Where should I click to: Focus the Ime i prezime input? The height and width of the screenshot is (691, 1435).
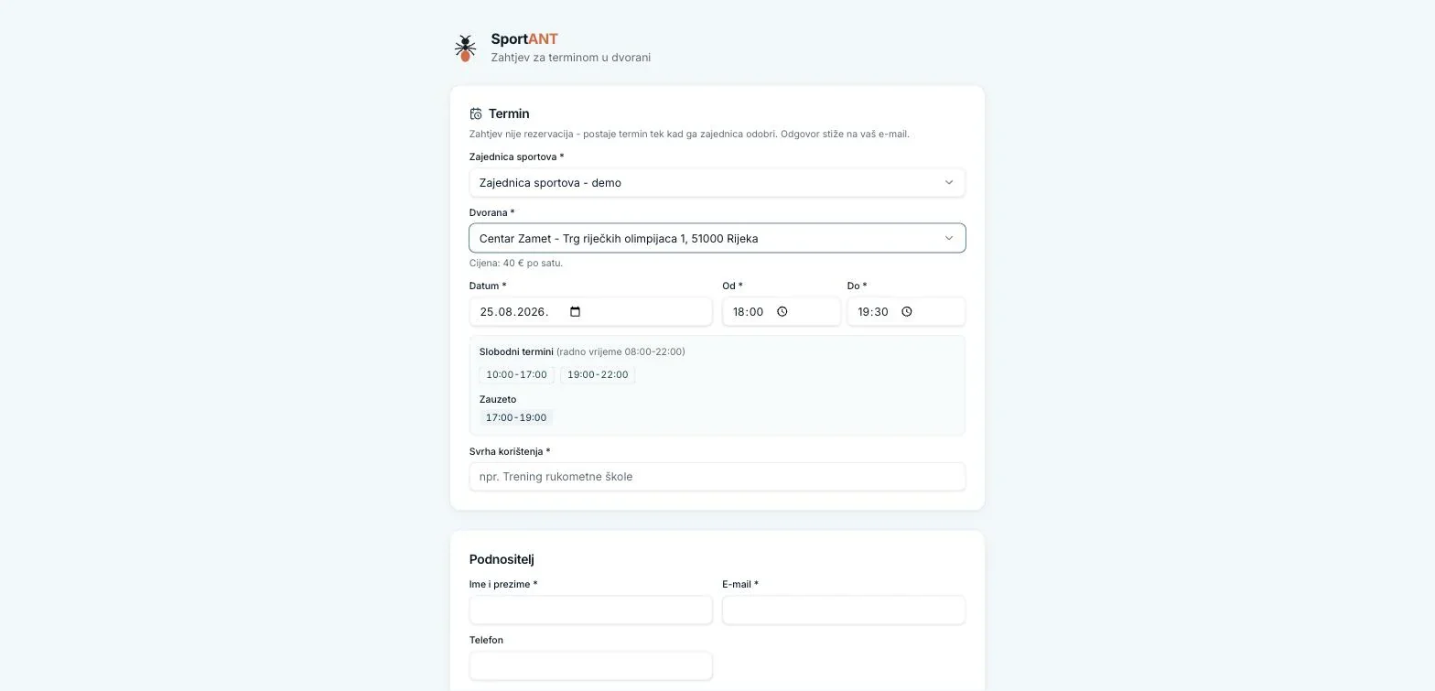tap(590, 610)
